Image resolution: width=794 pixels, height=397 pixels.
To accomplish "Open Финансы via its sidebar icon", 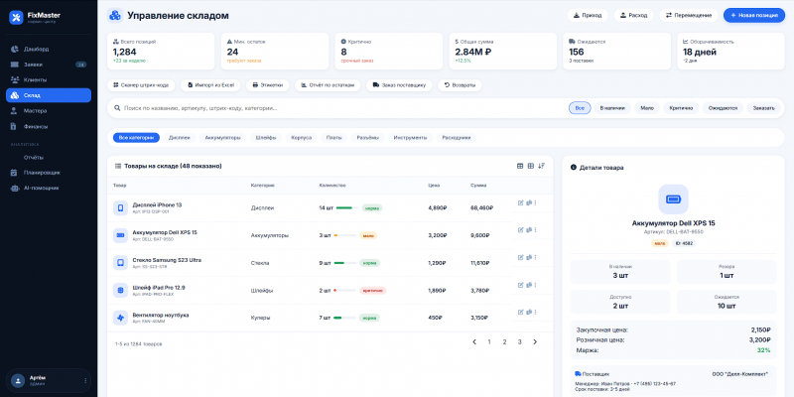I will pyautogui.click(x=15, y=126).
